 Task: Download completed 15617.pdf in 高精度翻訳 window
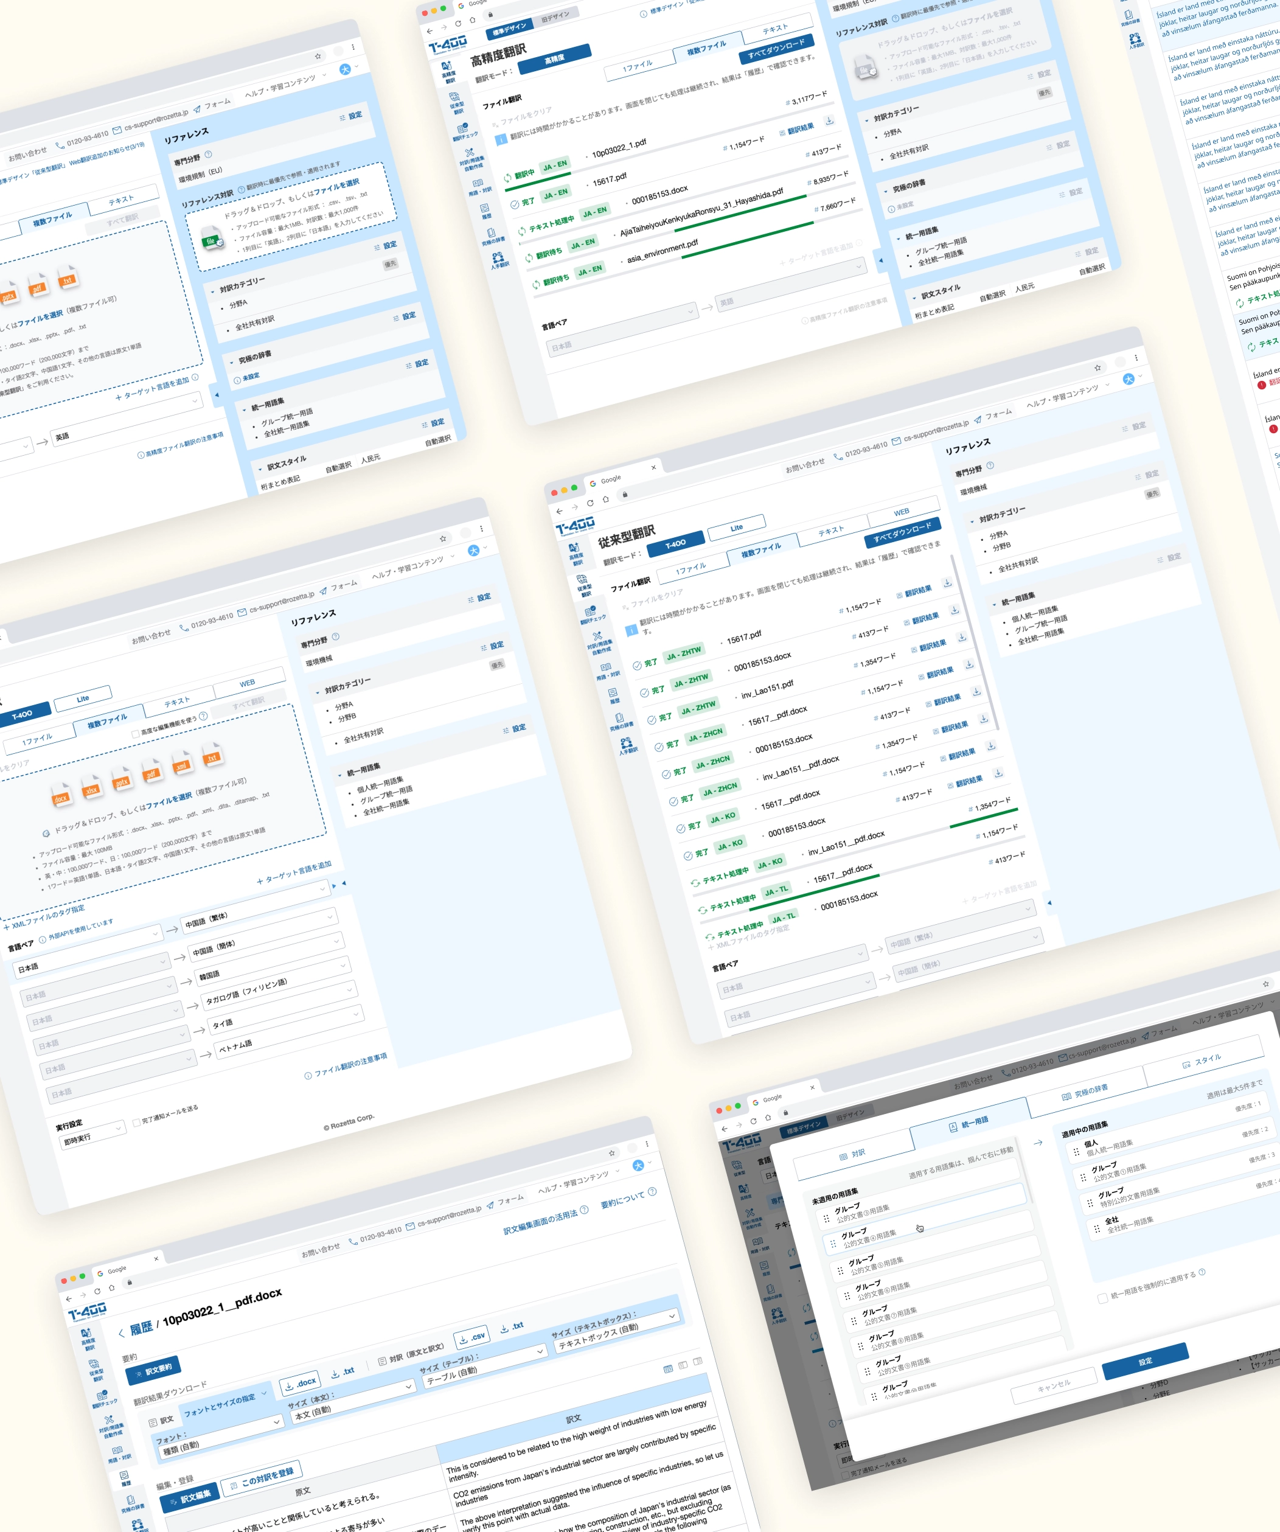click(829, 121)
